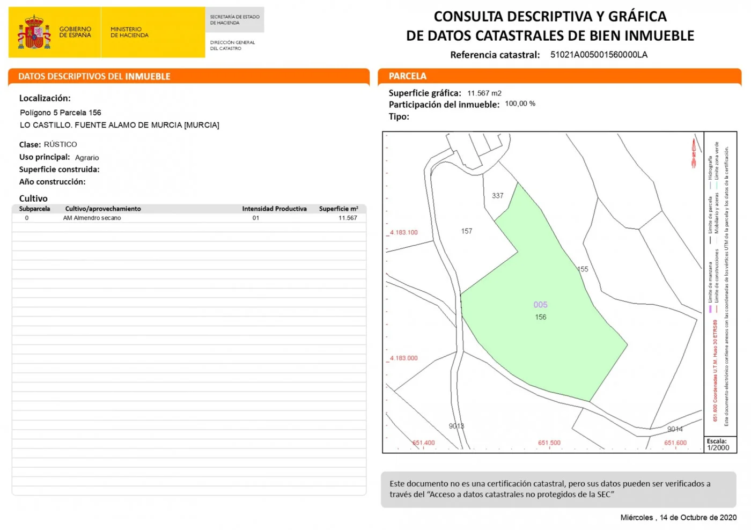Click the 156 label inside the green parcel
Viewport: 751px width, 530px height.
(x=541, y=317)
